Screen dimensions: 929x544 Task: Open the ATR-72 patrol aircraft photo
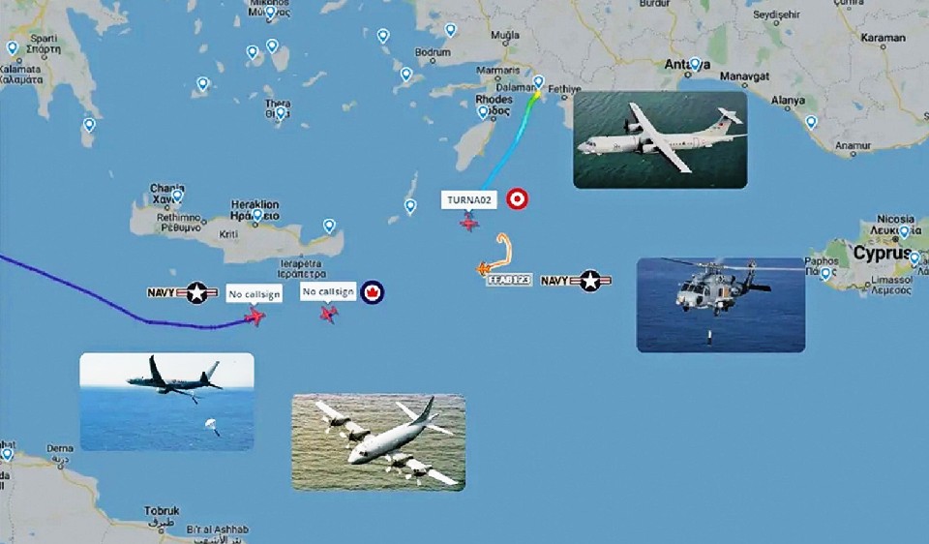point(660,139)
